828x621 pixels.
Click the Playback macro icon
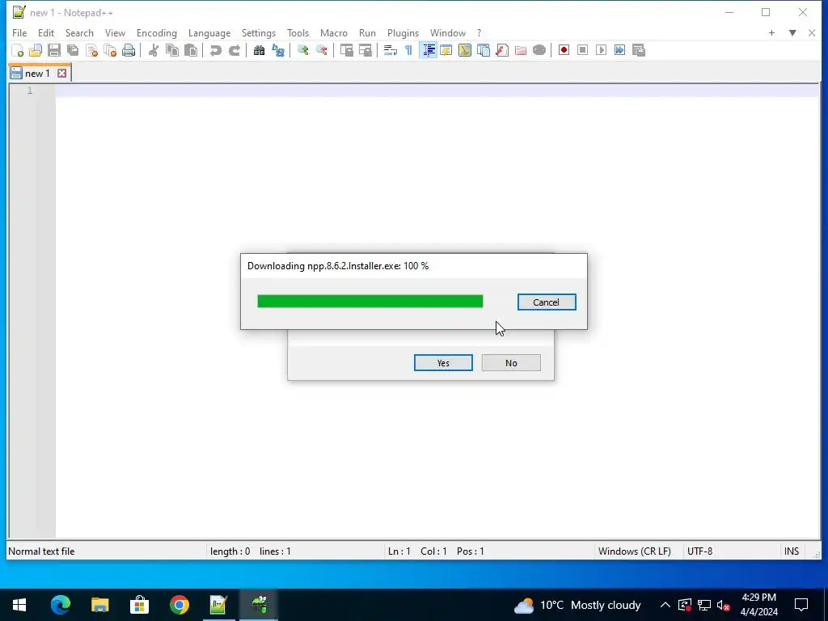pyautogui.click(x=601, y=50)
